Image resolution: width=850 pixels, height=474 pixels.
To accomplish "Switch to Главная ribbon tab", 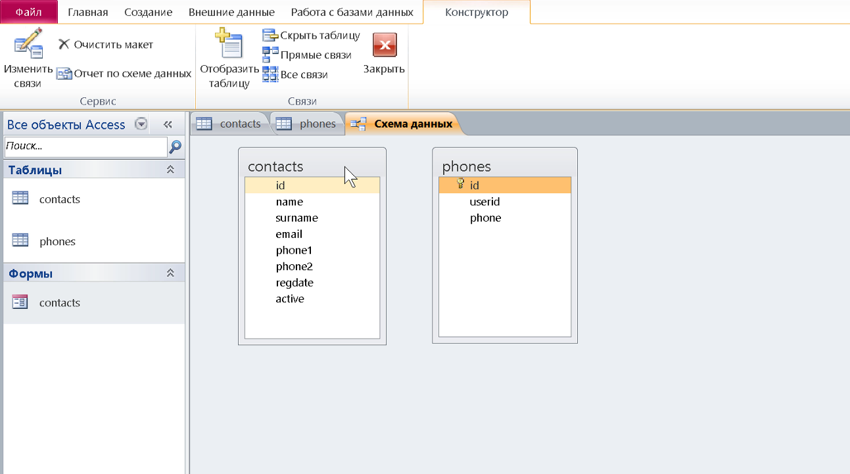I will point(88,12).
